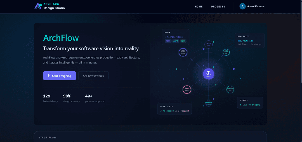Open the PROJECTS nav item
The height and width of the screenshot is (142, 302).
point(218,6)
